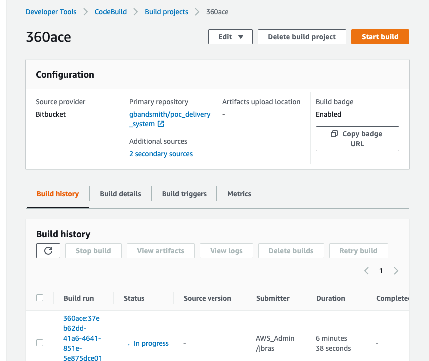Viewport: 429px width, 361px height.
Task: Go to next page of build history
Action: (396, 271)
